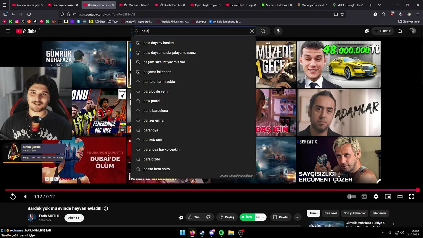
Task: Like the video with thumbs up
Action: 194,217
